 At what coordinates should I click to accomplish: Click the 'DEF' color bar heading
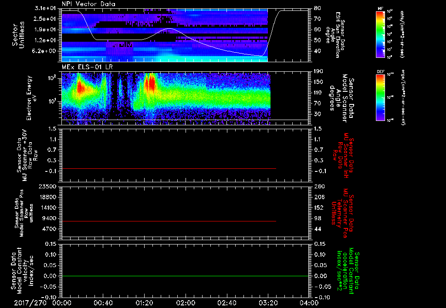click(x=380, y=72)
